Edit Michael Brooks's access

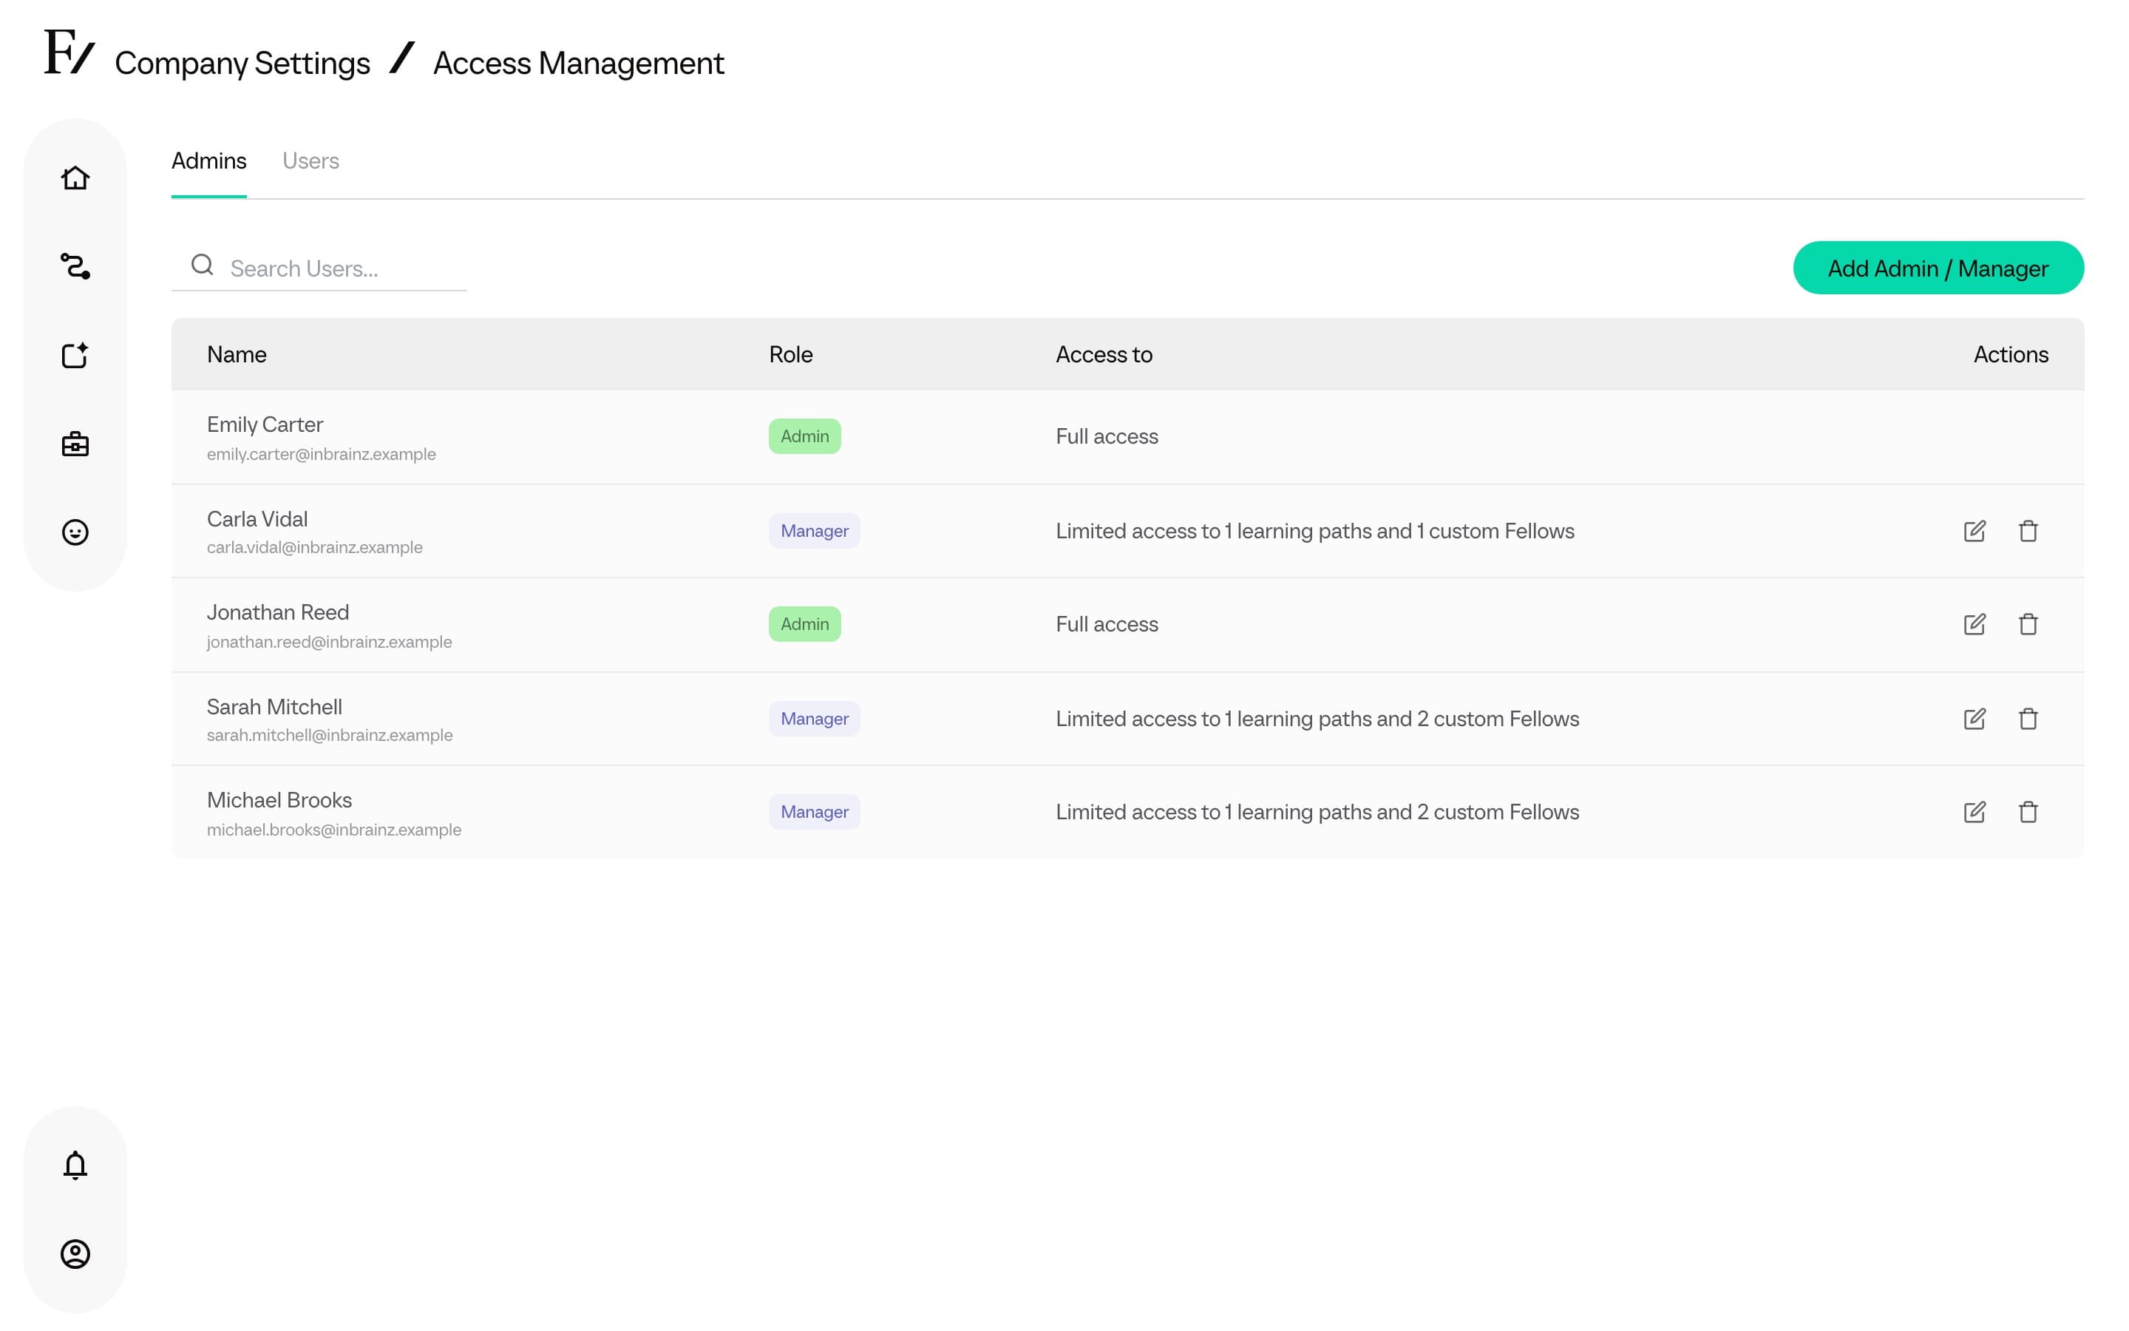pyautogui.click(x=1974, y=813)
